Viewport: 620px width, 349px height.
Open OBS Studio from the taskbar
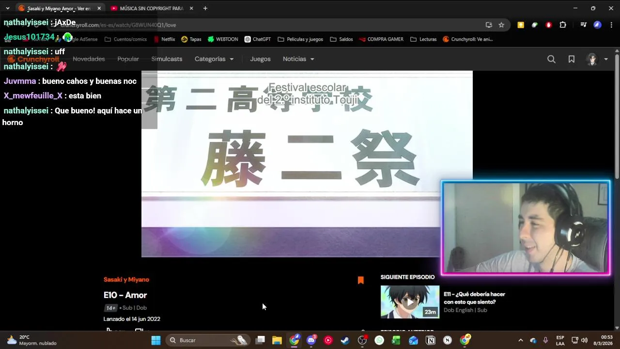pyautogui.click(x=362, y=340)
